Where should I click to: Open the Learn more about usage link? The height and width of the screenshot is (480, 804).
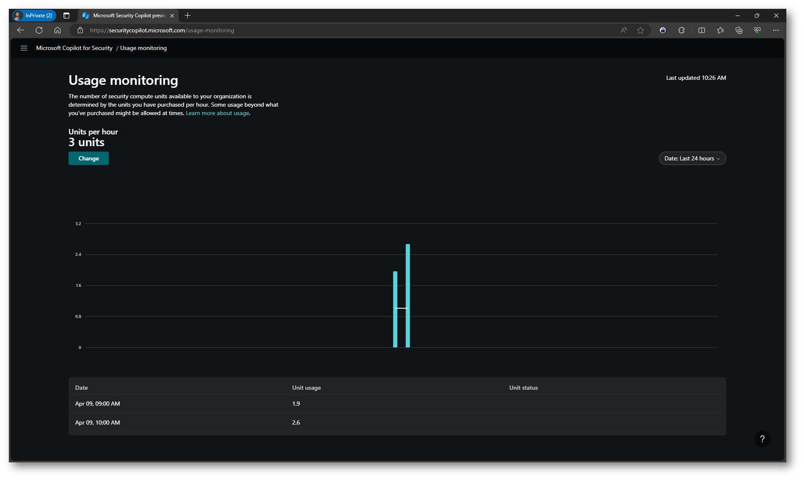tap(217, 113)
